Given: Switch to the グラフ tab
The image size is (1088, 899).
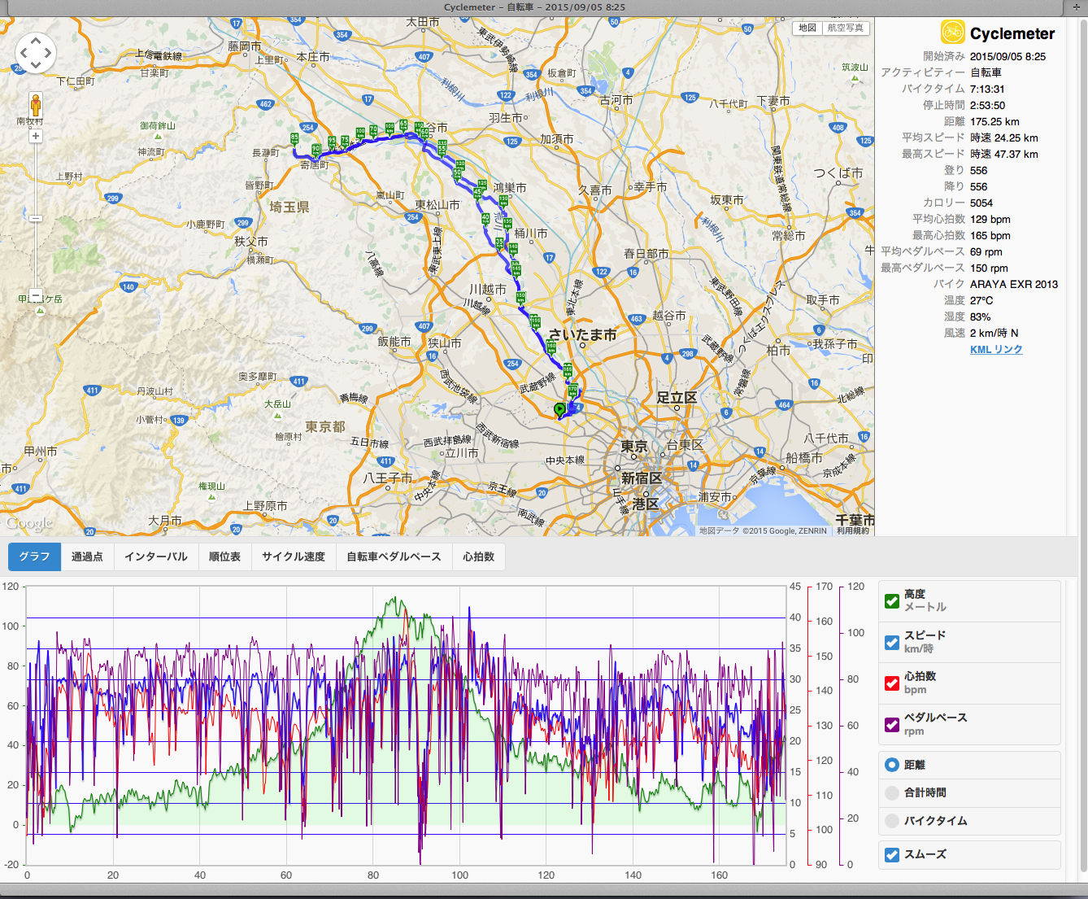Looking at the screenshot, I should click(x=34, y=556).
